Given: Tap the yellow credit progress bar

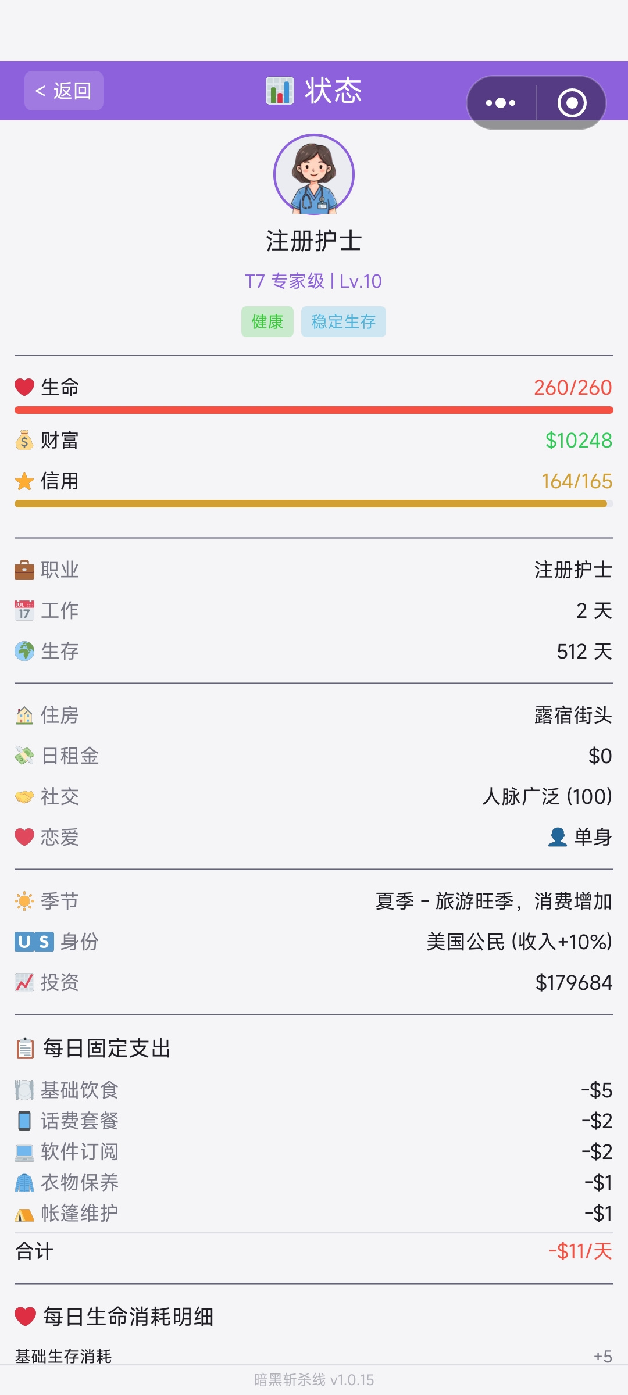Looking at the screenshot, I should coord(314,504).
